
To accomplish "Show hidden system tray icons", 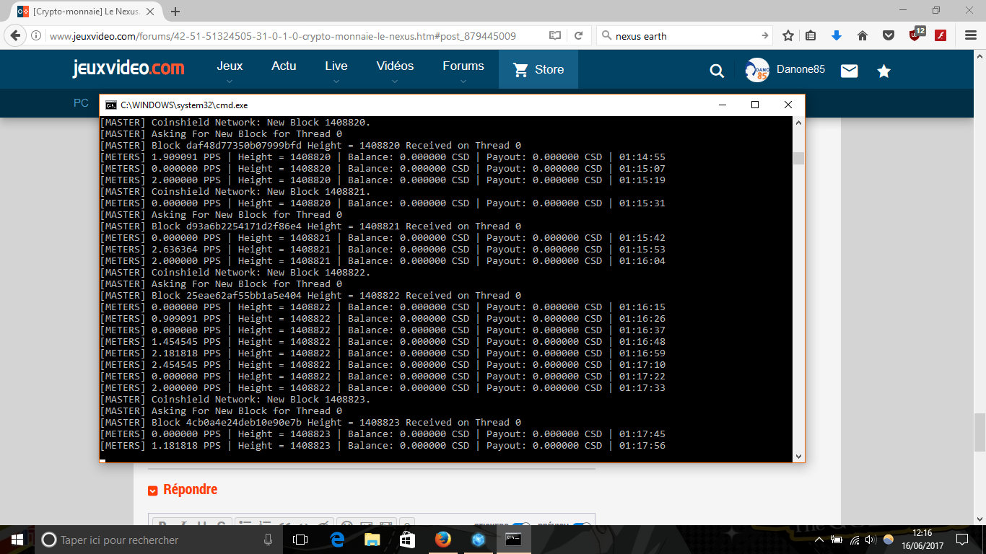I will pos(819,540).
